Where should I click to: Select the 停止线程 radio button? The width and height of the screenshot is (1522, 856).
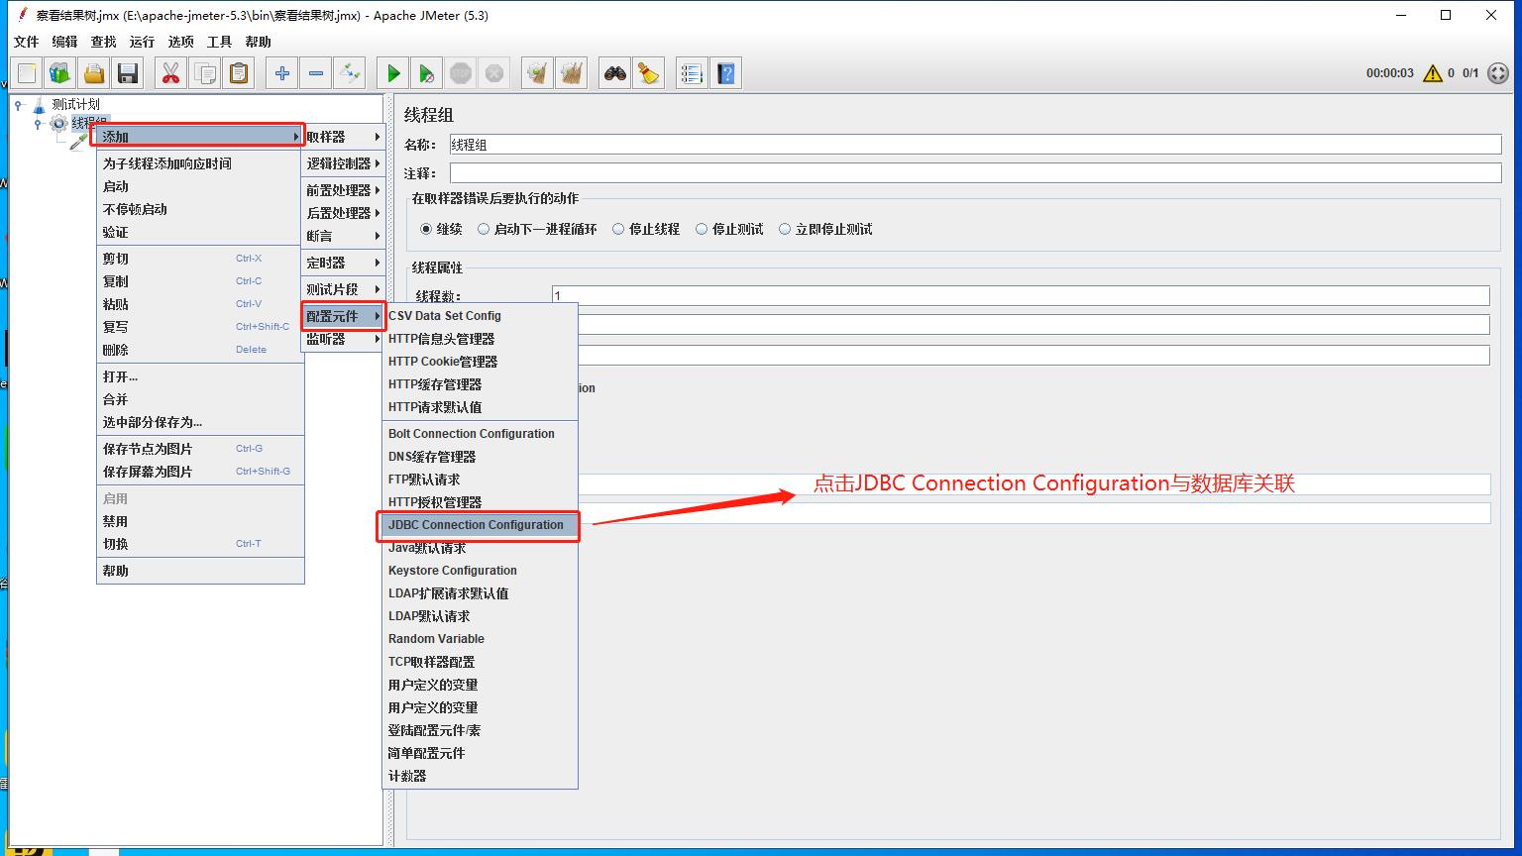(618, 229)
